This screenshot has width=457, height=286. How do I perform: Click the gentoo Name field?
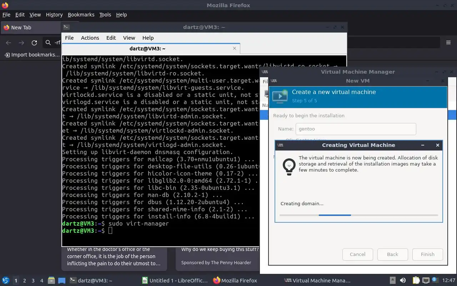coord(356,129)
